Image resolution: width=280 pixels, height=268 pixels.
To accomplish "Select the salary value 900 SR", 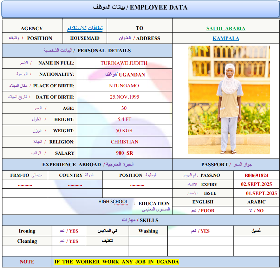I will [124, 153].
